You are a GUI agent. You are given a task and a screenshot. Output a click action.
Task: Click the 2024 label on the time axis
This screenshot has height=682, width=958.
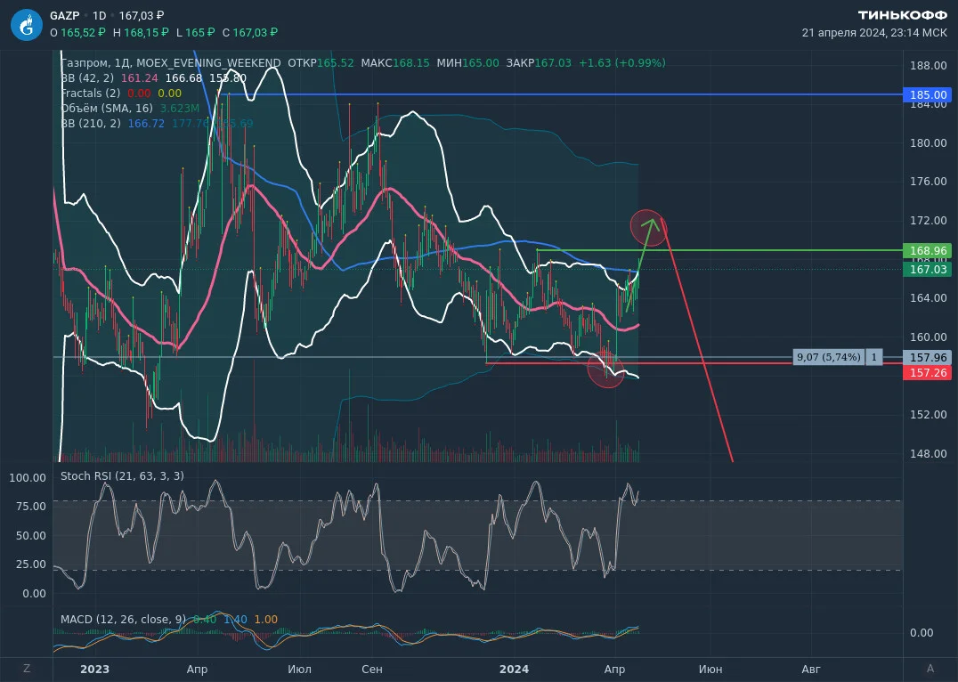(514, 670)
